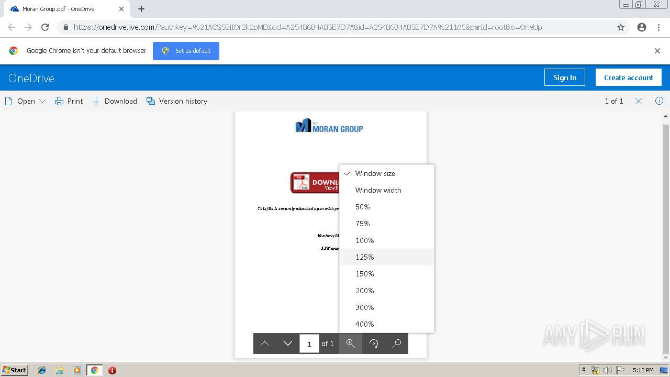Open the Print command icon
The image size is (670, 377).
coord(59,101)
